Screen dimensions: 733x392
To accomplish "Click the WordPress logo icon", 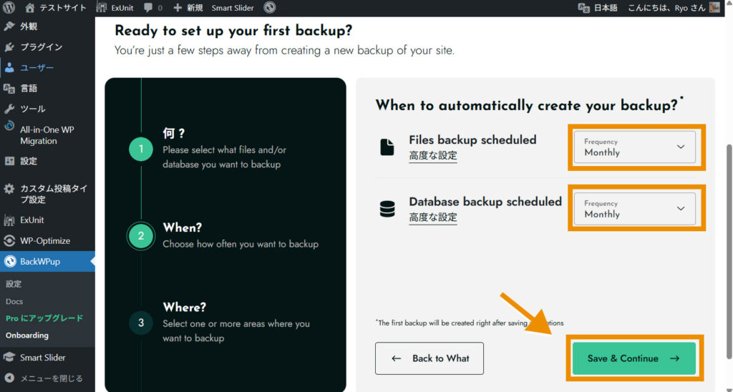I will tap(9, 8).
